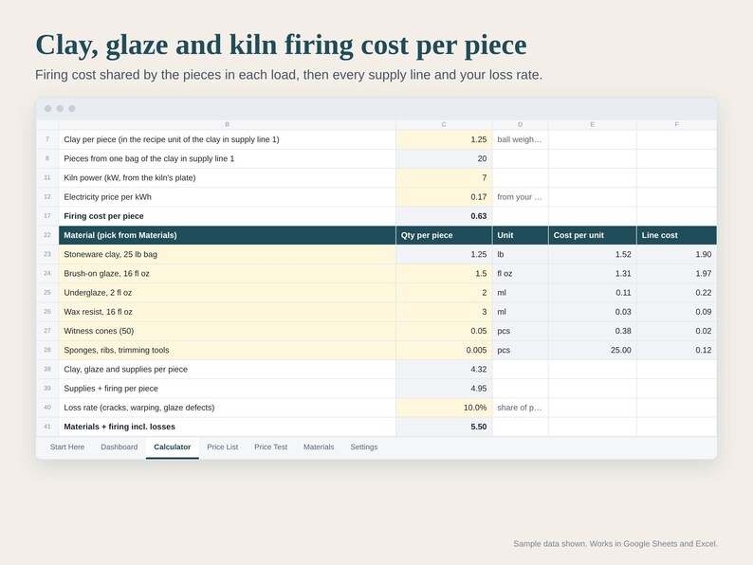The width and height of the screenshot is (753, 565).
Task: Select row 22 header
Action: (x=47, y=235)
